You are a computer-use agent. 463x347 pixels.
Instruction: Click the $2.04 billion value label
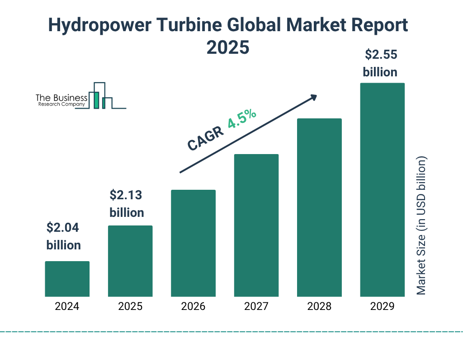tap(63, 236)
